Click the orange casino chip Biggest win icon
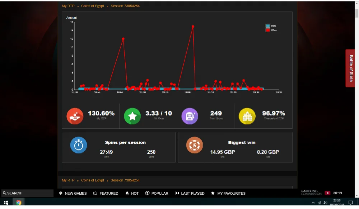Screen dimensions: 359x209 (194, 145)
